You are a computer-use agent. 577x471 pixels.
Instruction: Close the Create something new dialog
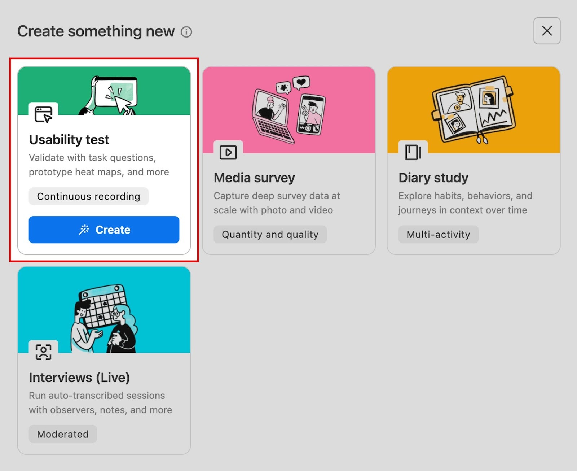click(547, 31)
